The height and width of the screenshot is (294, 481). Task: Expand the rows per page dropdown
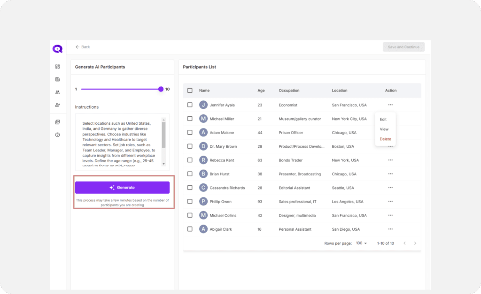click(362, 243)
